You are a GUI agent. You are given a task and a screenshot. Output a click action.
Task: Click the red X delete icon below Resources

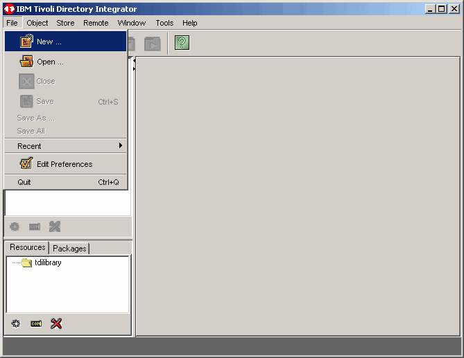click(x=56, y=323)
